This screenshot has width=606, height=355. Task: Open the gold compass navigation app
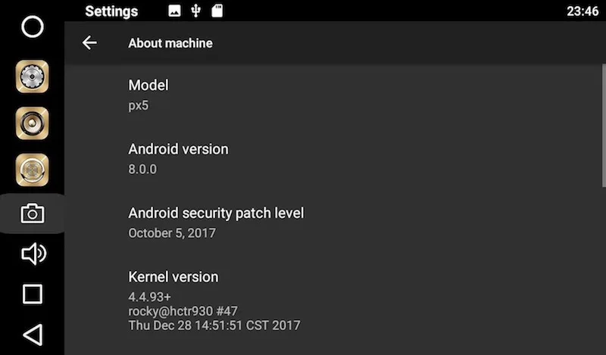pyautogui.click(x=32, y=170)
